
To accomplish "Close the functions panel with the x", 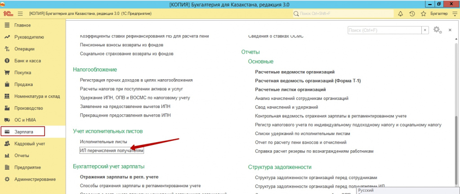I will [450, 30].
